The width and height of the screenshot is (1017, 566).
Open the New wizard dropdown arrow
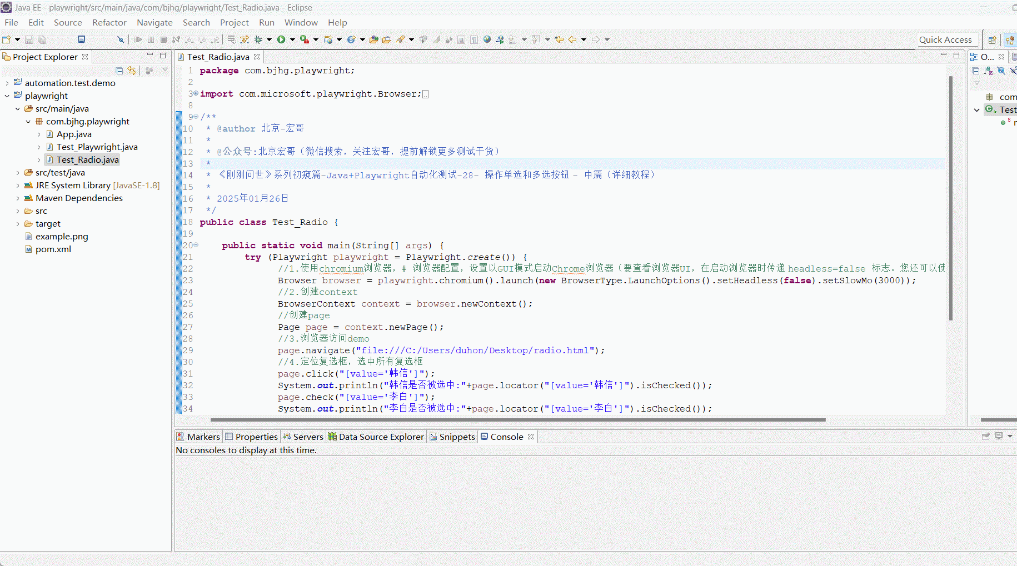(17, 39)
